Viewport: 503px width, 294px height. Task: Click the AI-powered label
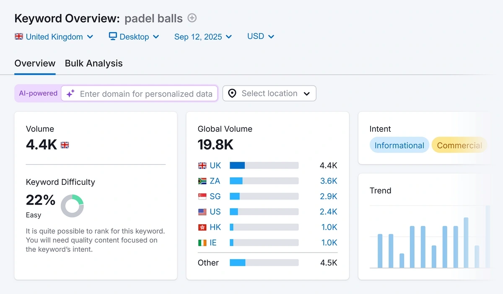click(x=38, y=93)
